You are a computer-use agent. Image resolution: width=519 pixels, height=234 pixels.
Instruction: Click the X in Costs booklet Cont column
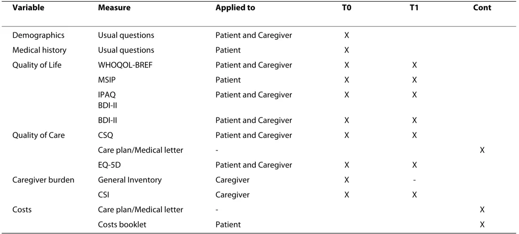pyautogui.click(x=482, y=224)
